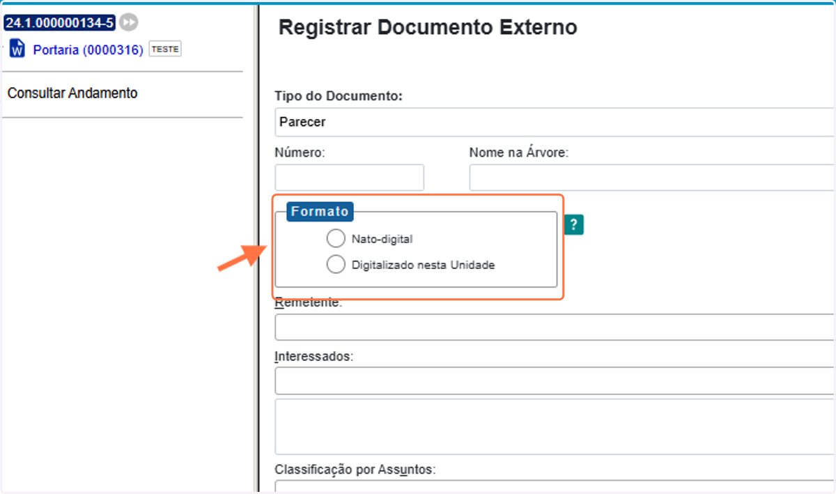Focus the Nome na Árvore input field
Image resolution: width=836 pixels, height=494 pixels.
[x=653, y=178]
